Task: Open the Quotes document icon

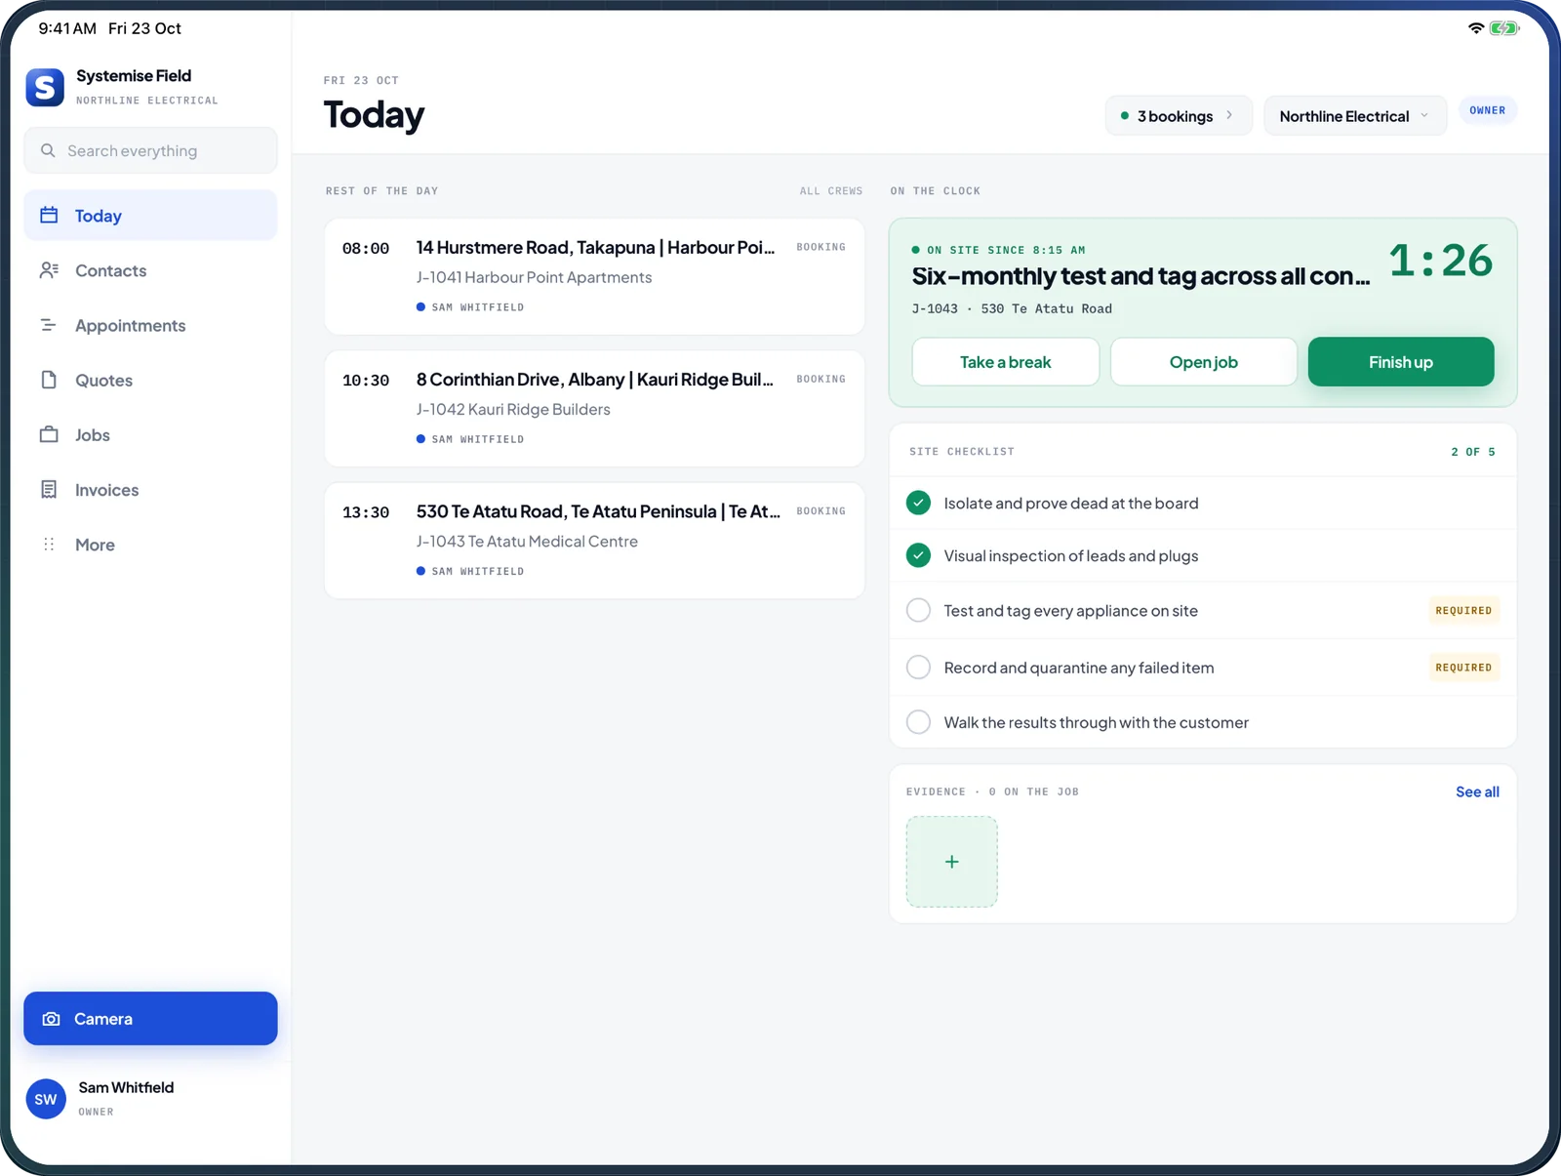Action: click(x=49, y=380)
